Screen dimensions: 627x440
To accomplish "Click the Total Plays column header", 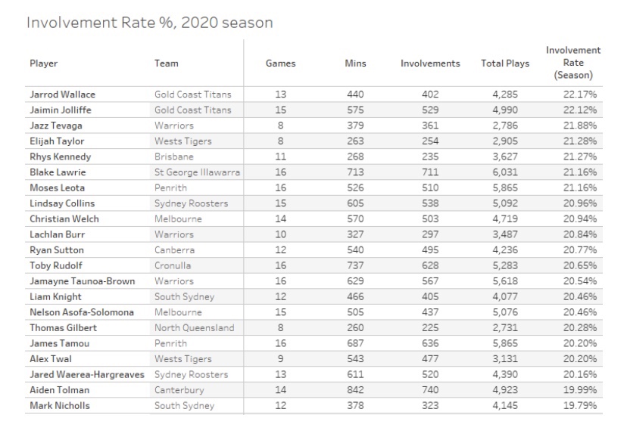I will tap(505, 64).
